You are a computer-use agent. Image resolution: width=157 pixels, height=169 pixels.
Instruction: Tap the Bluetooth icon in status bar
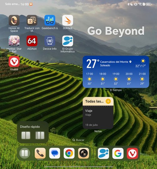(128, 4)
